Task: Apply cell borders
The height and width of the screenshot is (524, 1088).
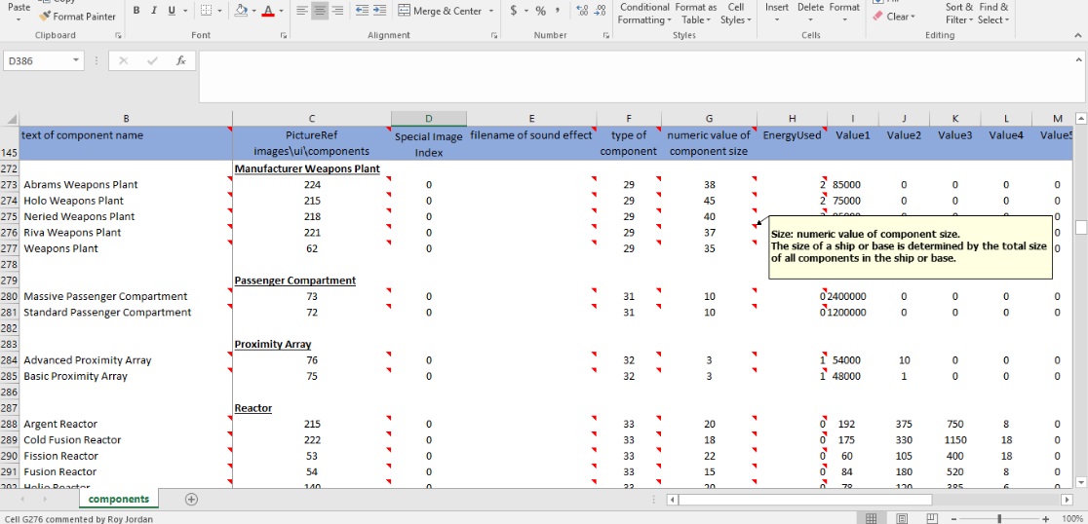Action: (206, 11)
